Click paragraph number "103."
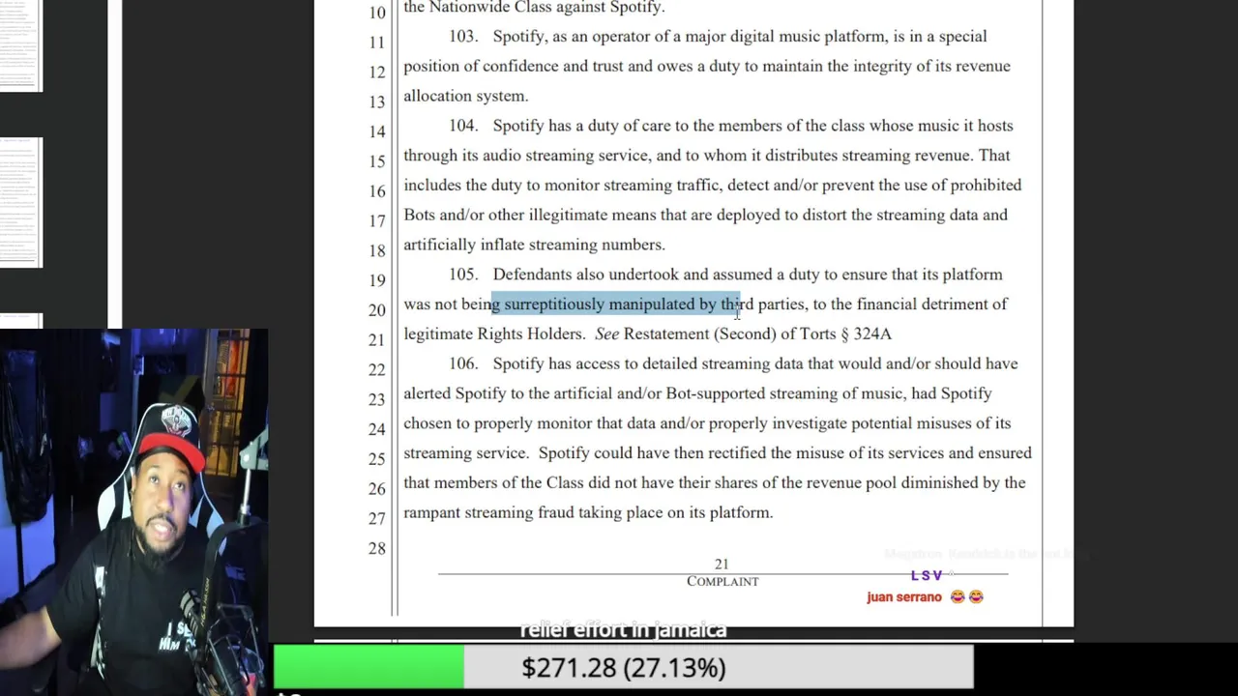The image size is (1238, 696). [x=463, y=37]
